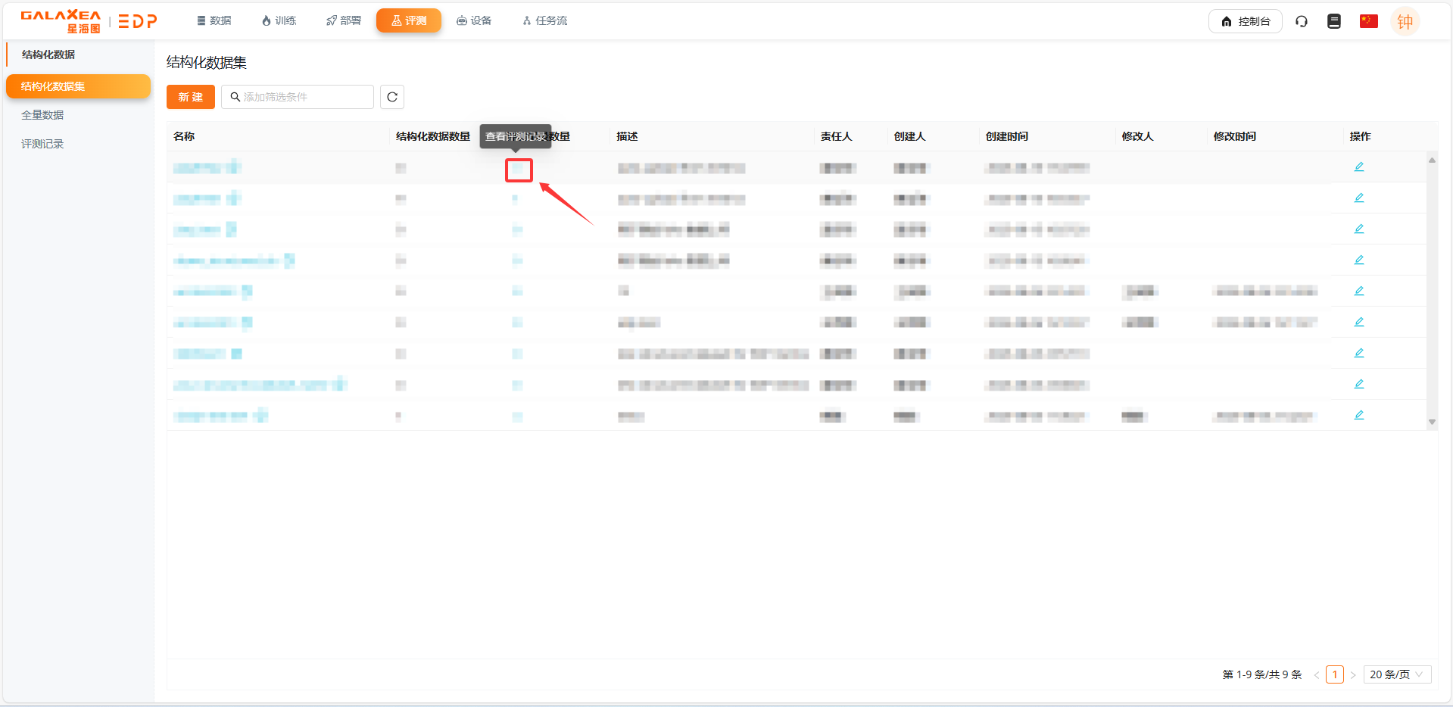
Task: Switch to the 训练 top menu
Action: click(x=279, y=20)
